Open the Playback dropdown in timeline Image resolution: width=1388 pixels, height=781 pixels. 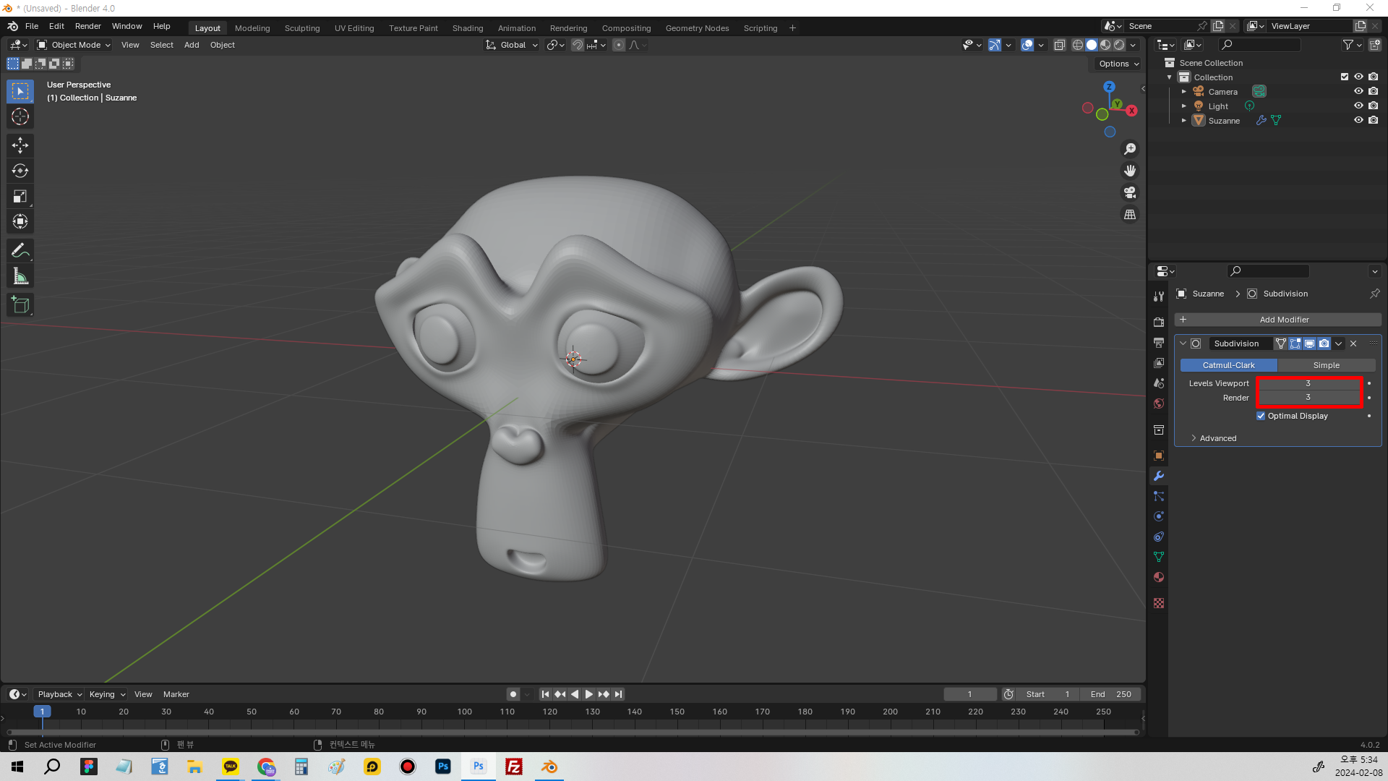pos(59,694)
